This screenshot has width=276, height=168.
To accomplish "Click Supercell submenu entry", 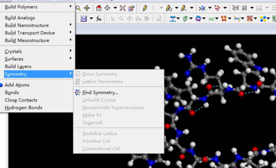I will tap(119, 123).
